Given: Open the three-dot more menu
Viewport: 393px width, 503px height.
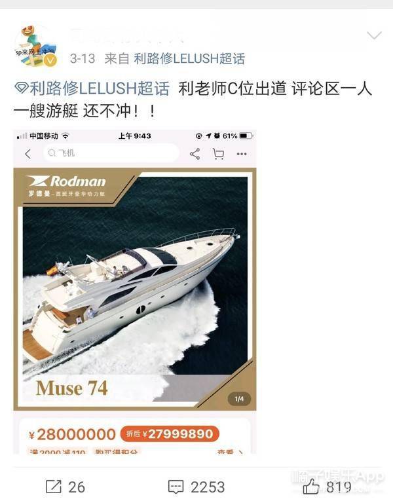Looking at the screenshot, I should pos(242,154).
